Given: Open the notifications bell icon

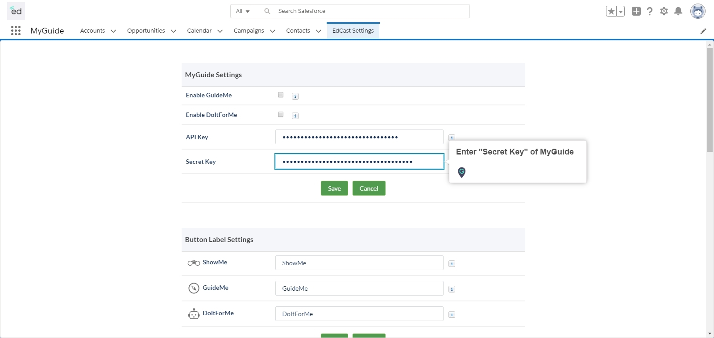Looking at the screenshot, I should [x=678, y=11].
